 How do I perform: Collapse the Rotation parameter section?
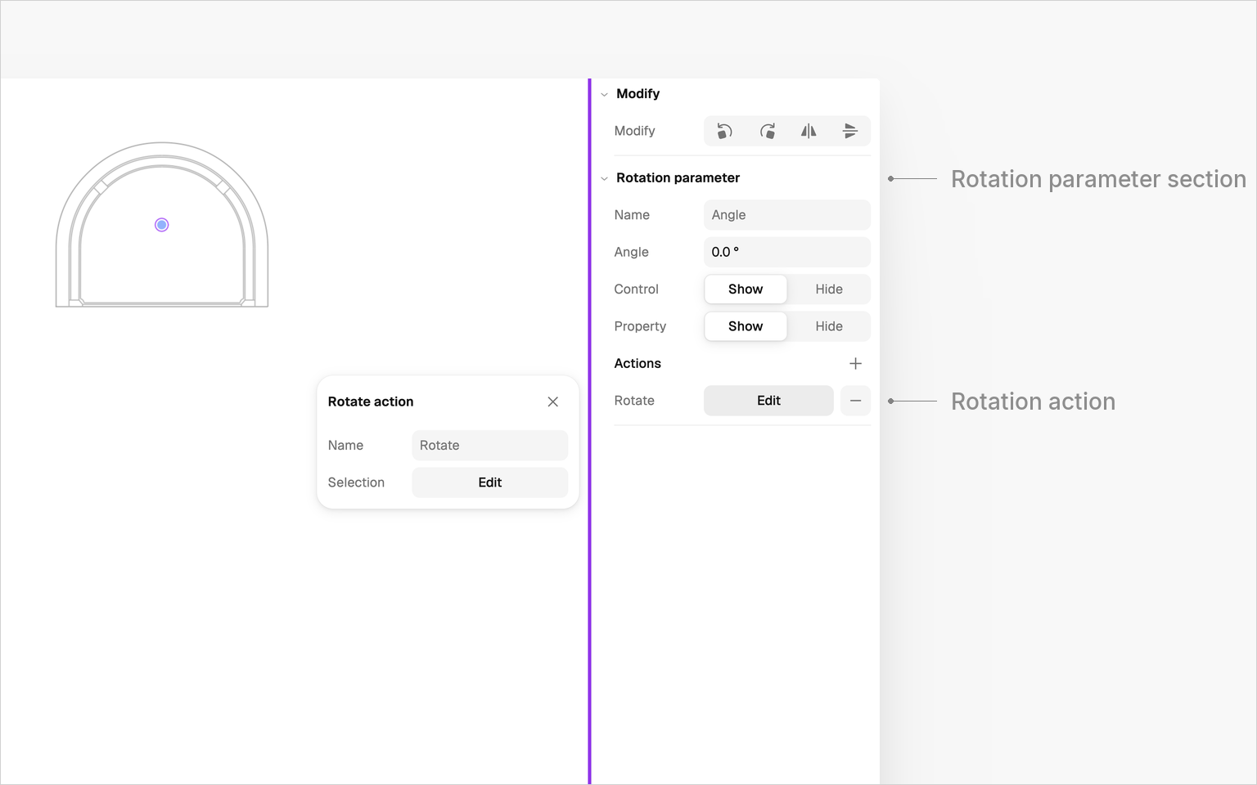[605, 178]
